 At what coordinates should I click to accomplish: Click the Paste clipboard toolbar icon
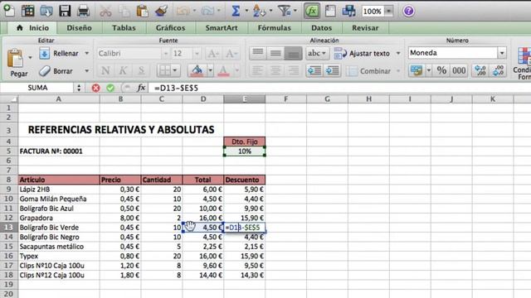(x=143, y=11)
